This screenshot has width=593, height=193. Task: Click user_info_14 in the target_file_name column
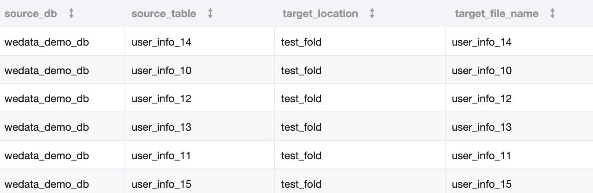point(482,42)
